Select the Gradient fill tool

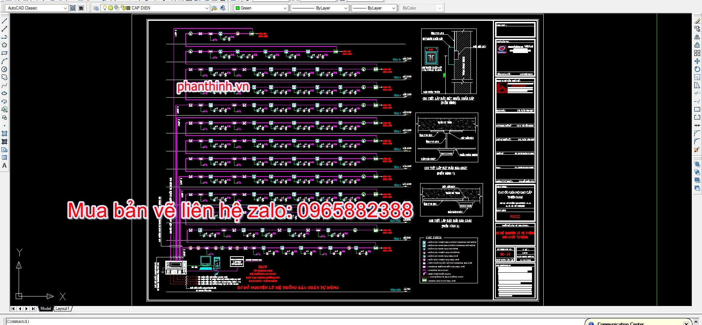[x=4, y=141]
